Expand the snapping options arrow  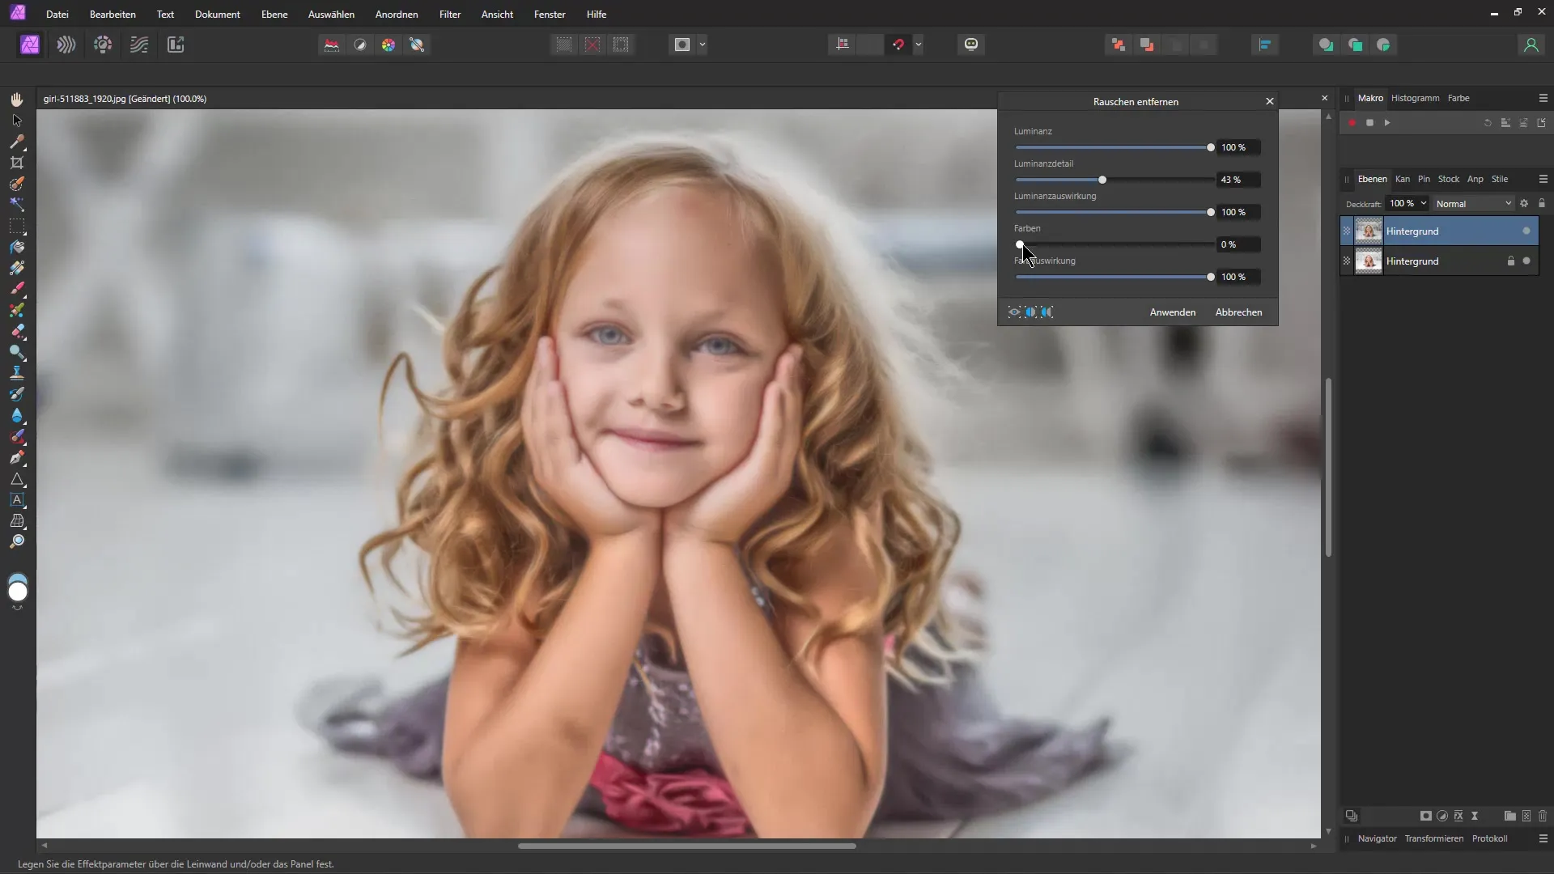(x=919, y=45)
